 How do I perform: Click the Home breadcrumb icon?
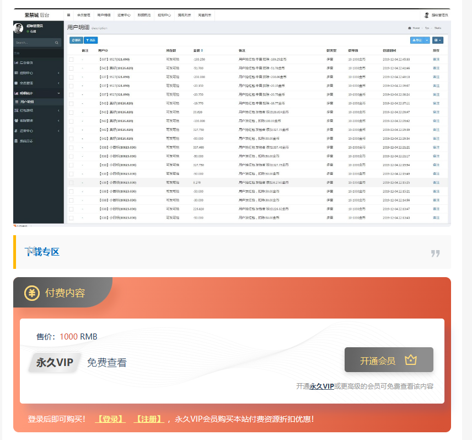(409, 28)
